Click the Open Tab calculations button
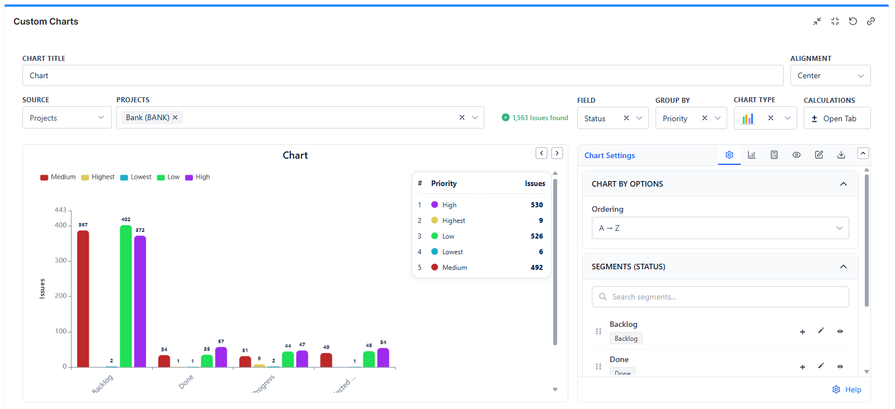This screenshot has width=895, height=409. tap(837, 118)
